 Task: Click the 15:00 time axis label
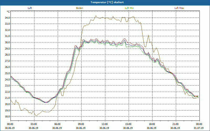pos(129,124)
